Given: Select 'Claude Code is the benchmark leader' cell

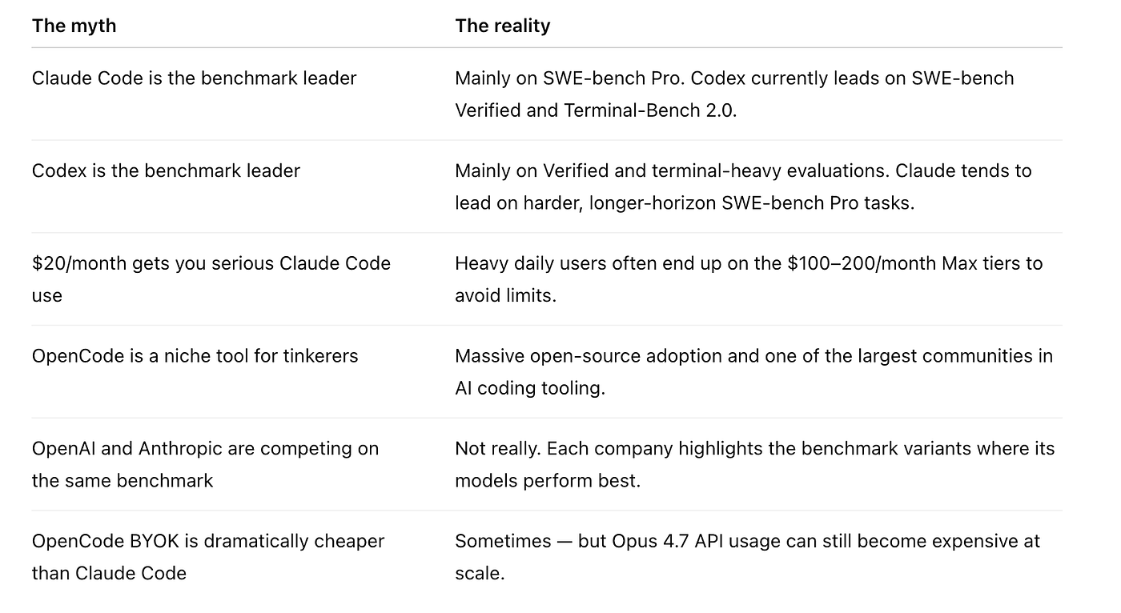Looking at the screenshot, I should click(194, 78).
